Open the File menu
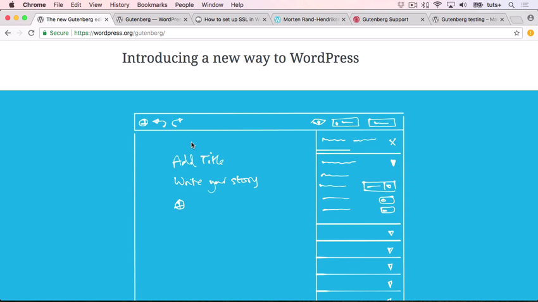538x302 pixels. click(x=58, y=5)
